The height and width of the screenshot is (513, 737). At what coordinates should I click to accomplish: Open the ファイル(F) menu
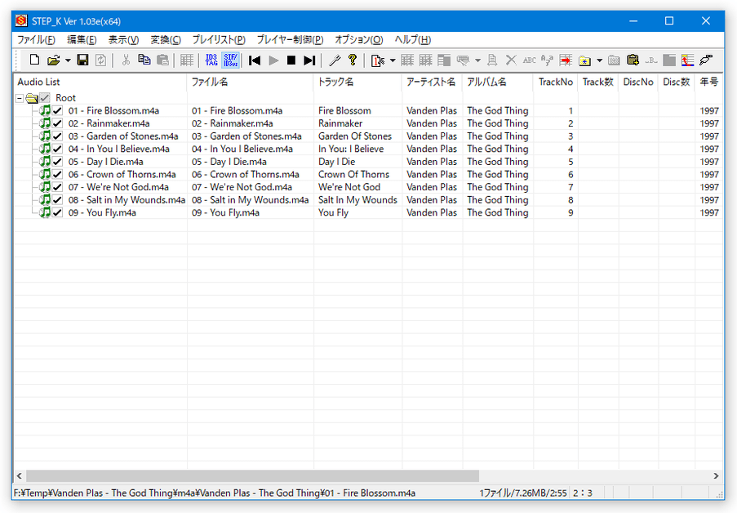[x=36, y=39]
